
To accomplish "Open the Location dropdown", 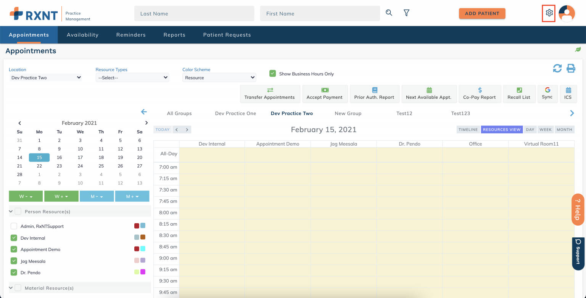I will (45, 77).
